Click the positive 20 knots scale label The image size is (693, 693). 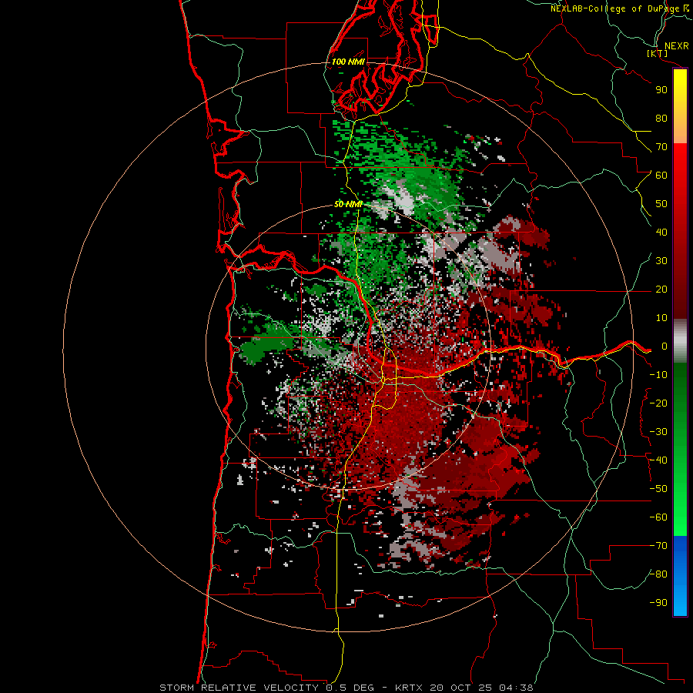661,289
